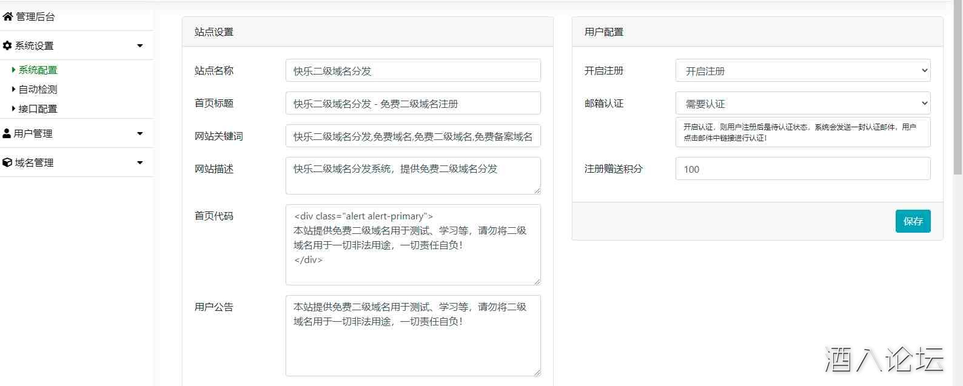Click the 注册赠送积分 input field
The image size is (963, 386).
[802, 169]
